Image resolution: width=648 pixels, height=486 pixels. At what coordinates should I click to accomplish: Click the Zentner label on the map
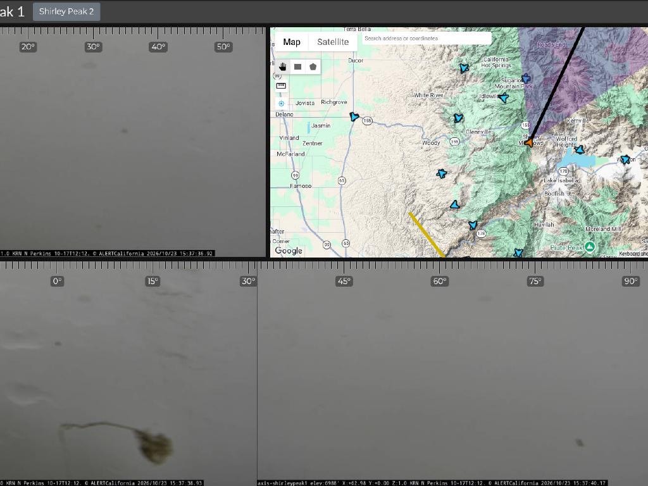pos(313,144)
